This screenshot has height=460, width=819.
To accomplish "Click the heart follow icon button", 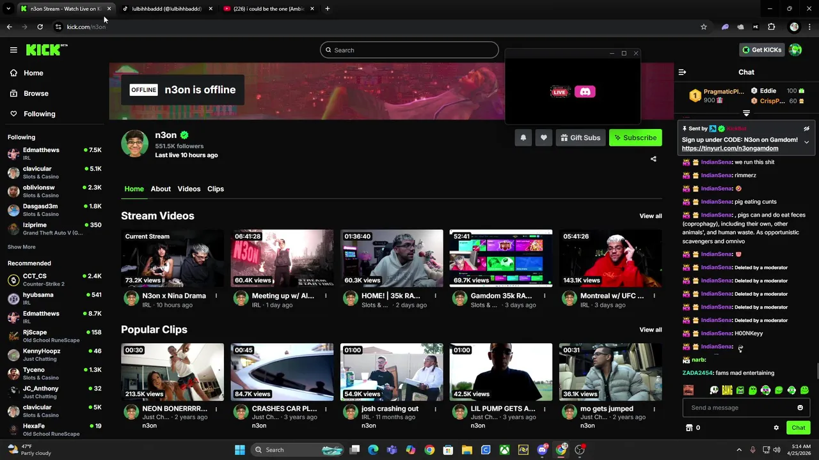I will click(543, 137).
